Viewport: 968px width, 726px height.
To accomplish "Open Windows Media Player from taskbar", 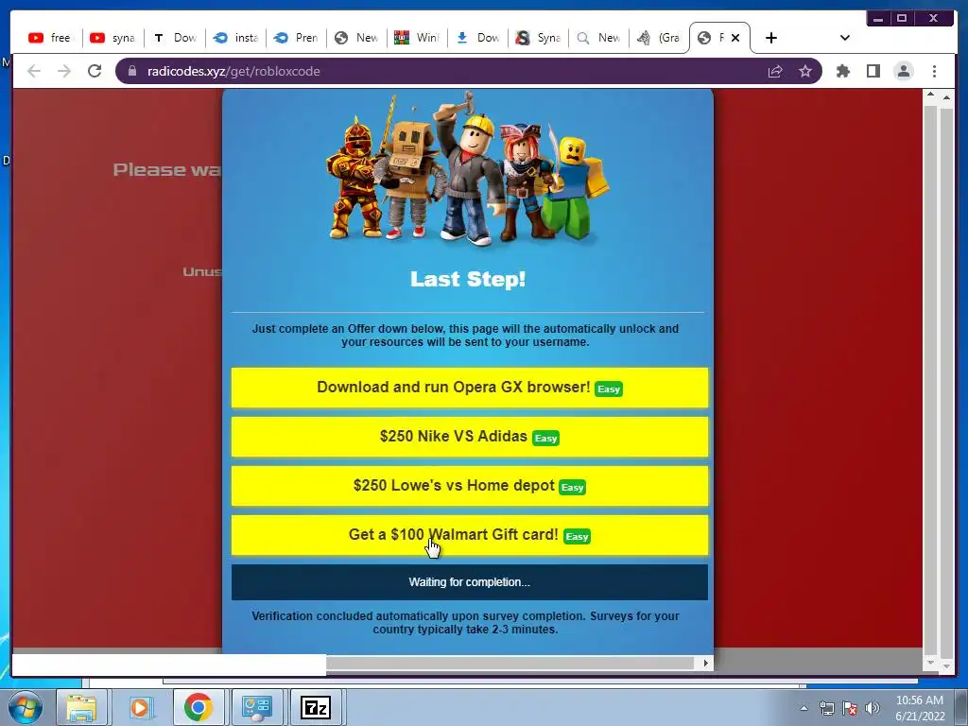I will point(140,707).
